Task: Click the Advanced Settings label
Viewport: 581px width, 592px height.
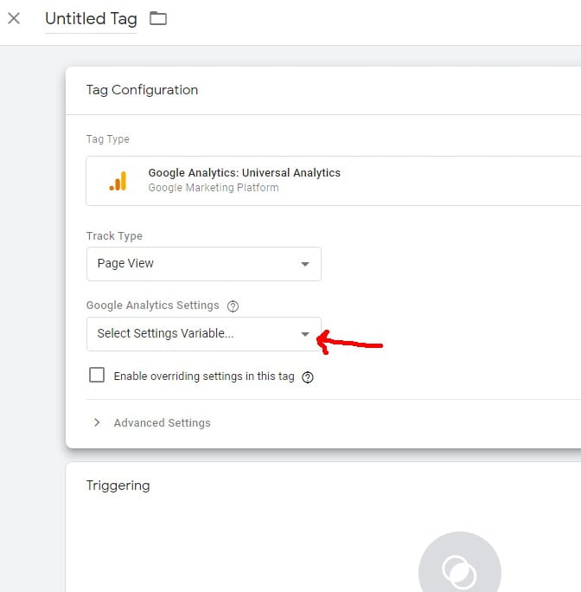Action: pos(163,423)
